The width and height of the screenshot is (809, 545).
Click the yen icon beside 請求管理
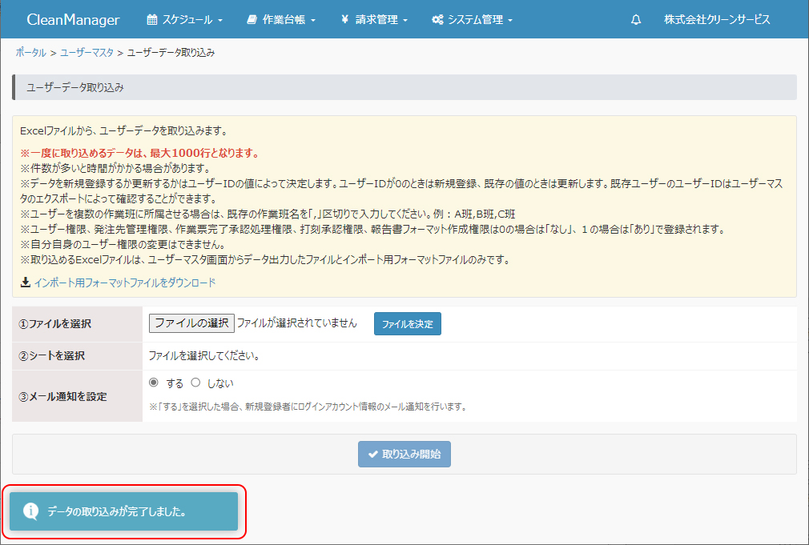coord(344,20)
